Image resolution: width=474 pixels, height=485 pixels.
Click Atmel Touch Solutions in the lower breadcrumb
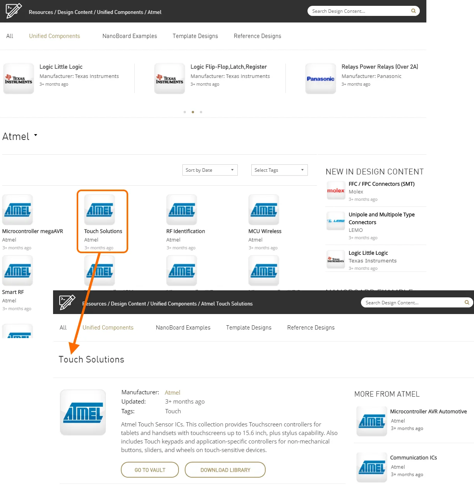pyautogui.click(x=227, y=304)
